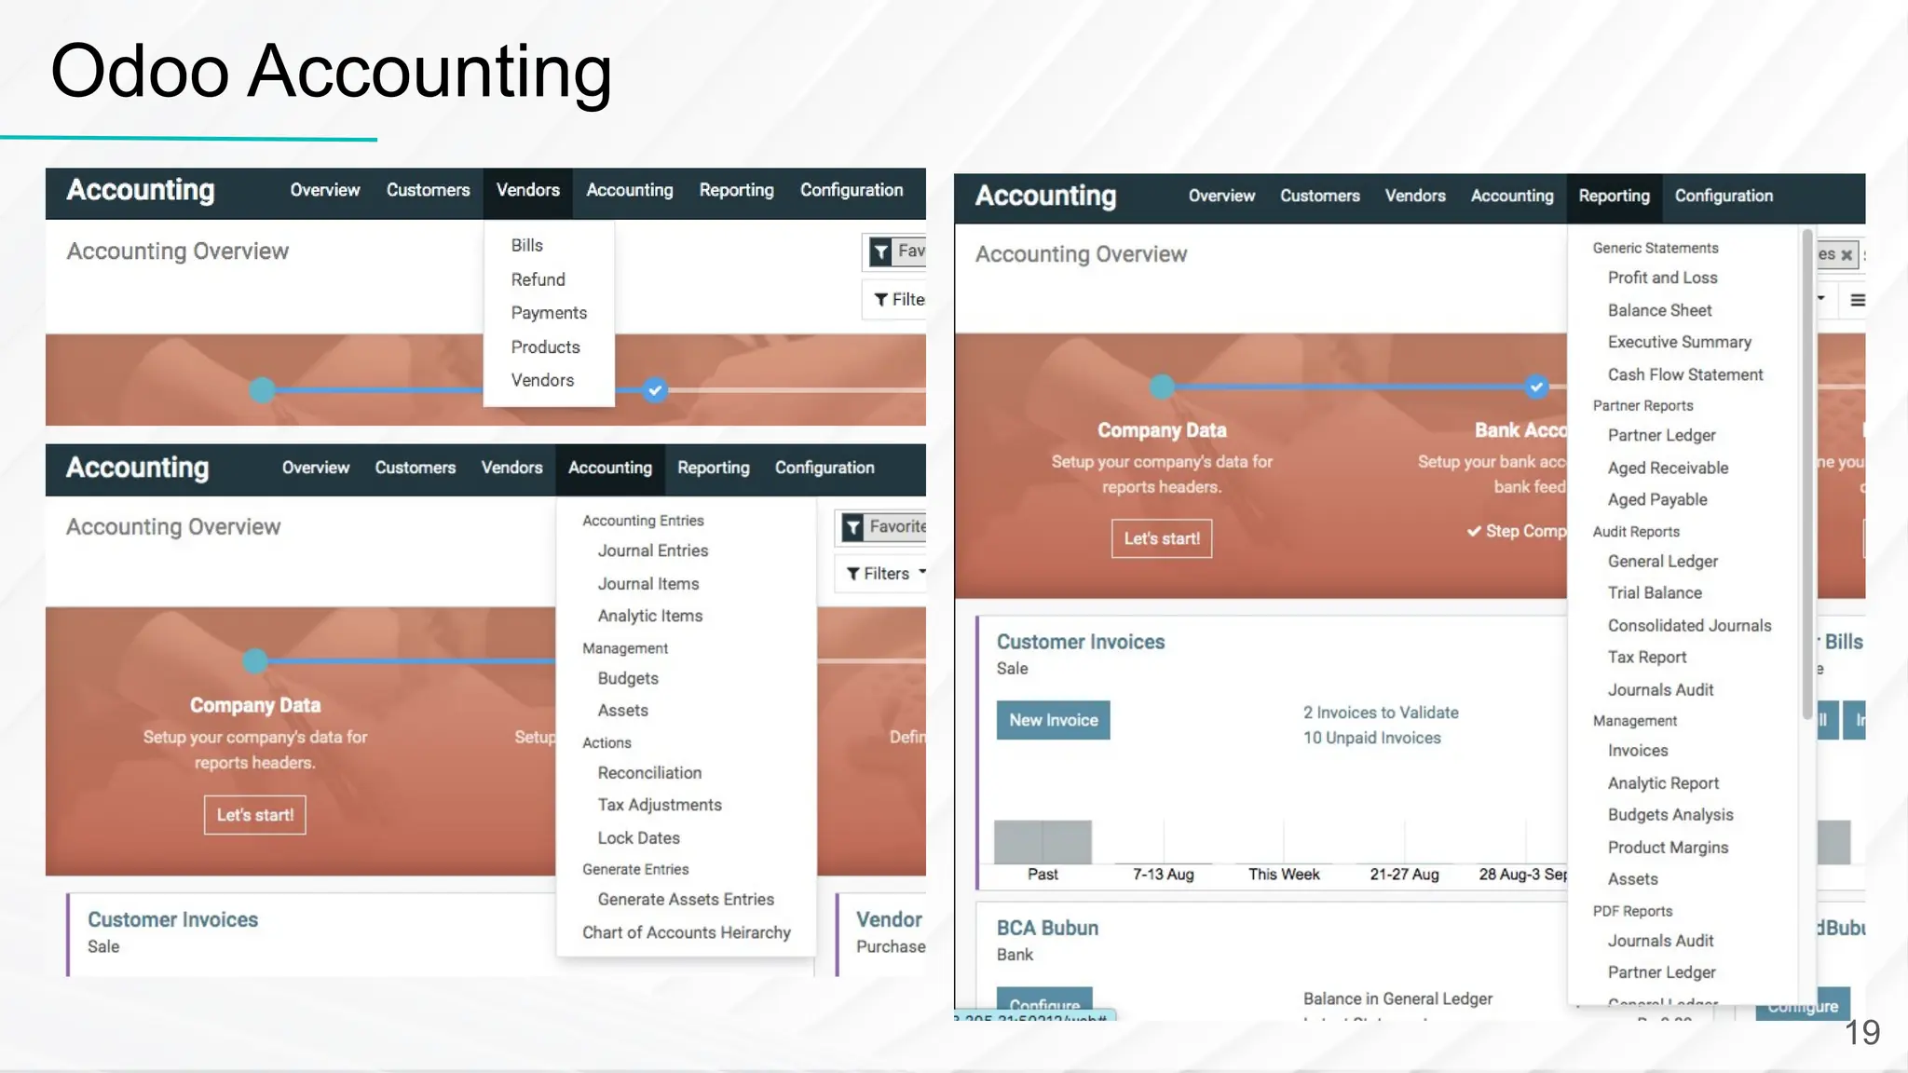Click Overview tab in Vendors-menu screenshot navbar
The width and height of the screenshot is (1908, 1073).
click(x=324, y=190)
